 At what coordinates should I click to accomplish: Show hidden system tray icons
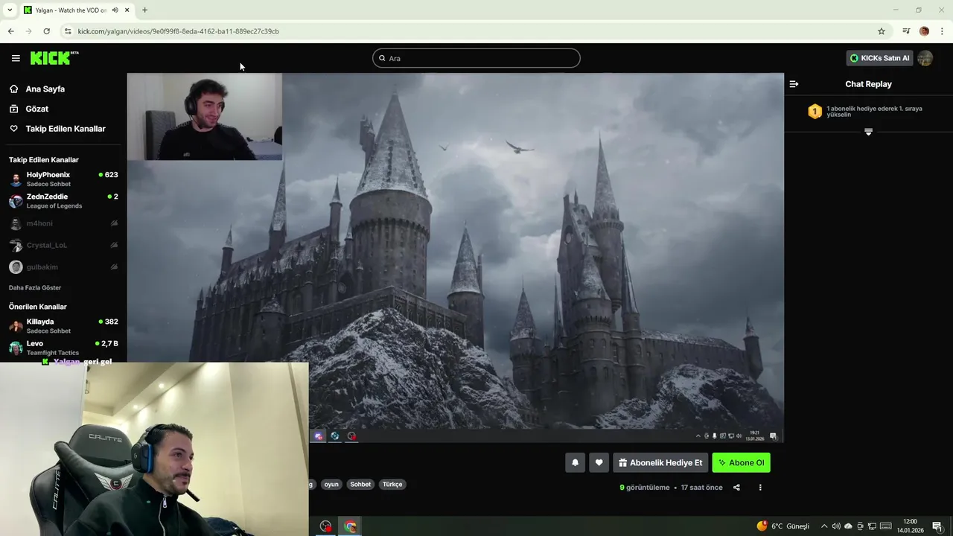[823, 526]
